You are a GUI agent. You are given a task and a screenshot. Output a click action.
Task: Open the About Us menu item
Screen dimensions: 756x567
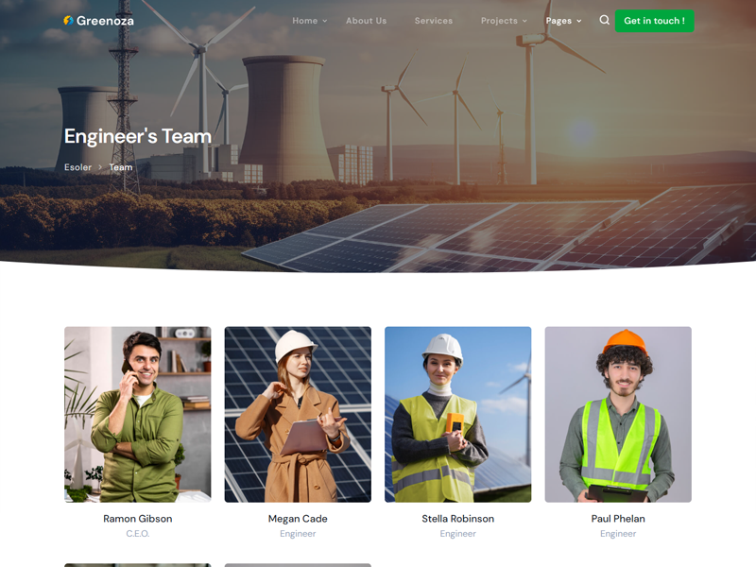click(x=366, y=21)
